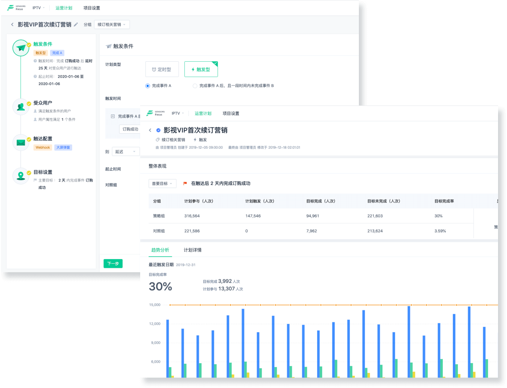The image size is (507, 388).
Task: Choose the 定时型 plan type button
Action: 162,70
